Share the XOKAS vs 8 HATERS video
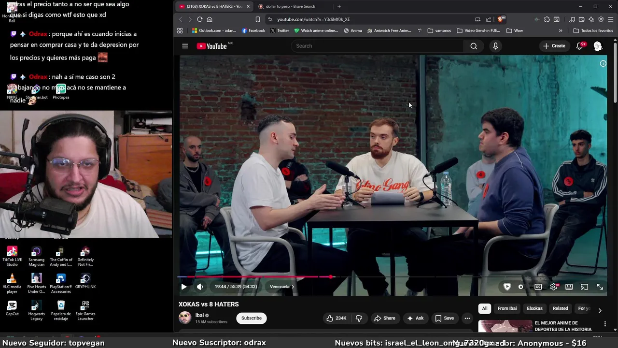Image resolution: width=618 pixels, height=348 pixels. click(x=385, y=318)
